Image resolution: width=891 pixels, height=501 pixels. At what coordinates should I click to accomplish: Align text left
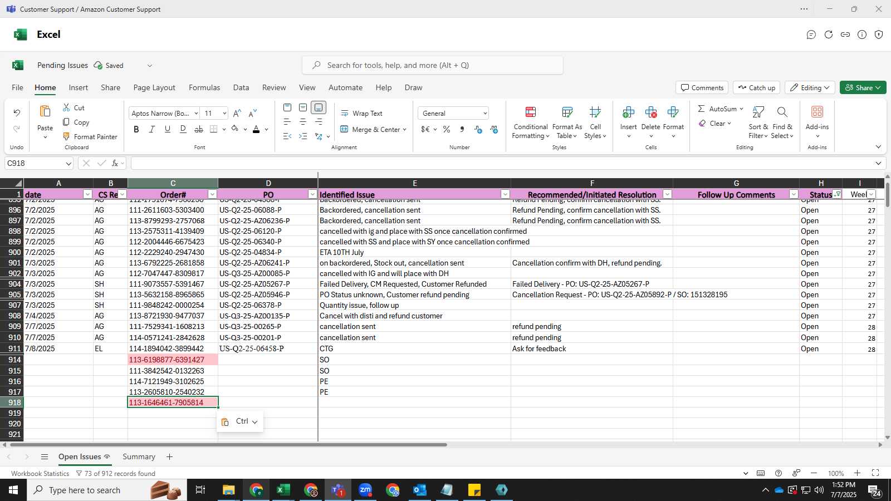[x=287, y=122]
